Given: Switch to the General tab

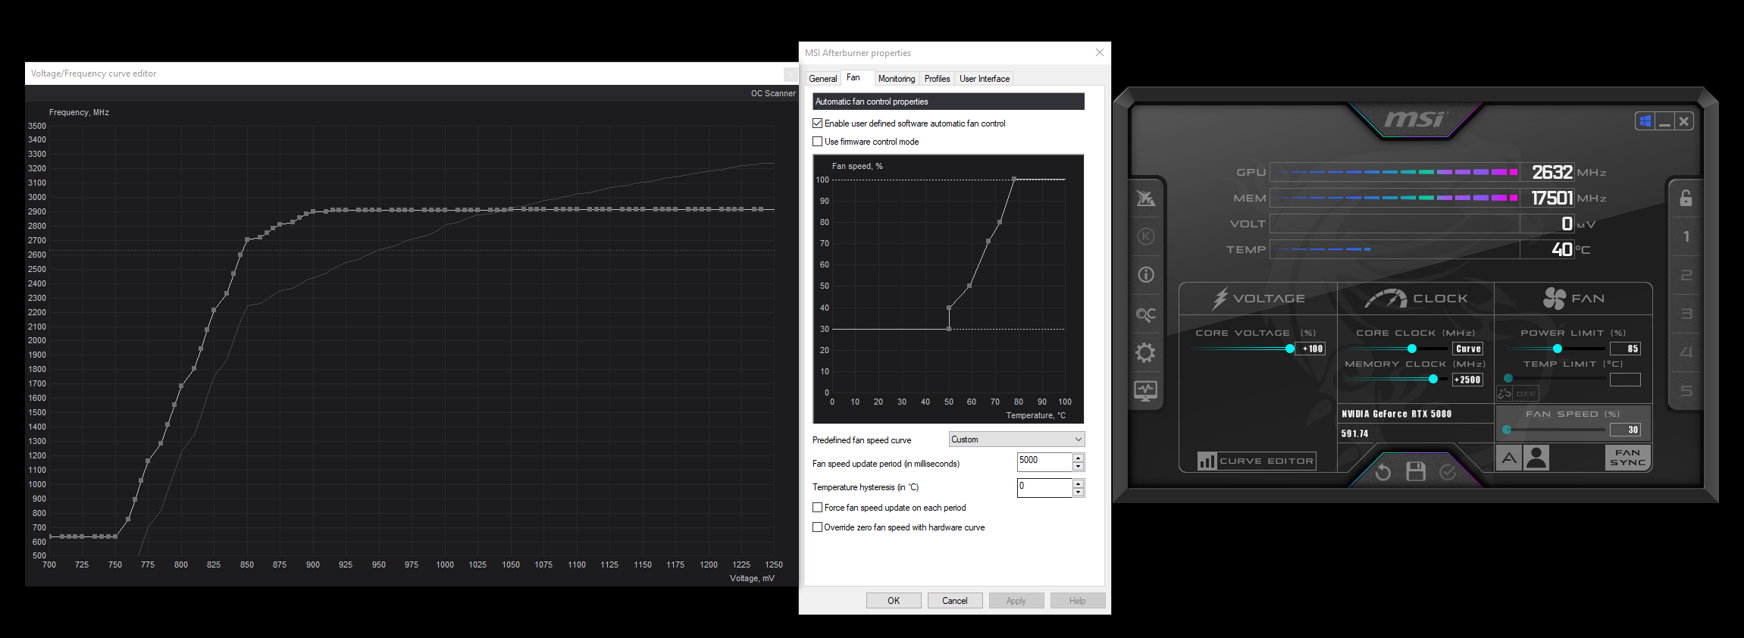Looking at the screenshot, I should 822,79.
